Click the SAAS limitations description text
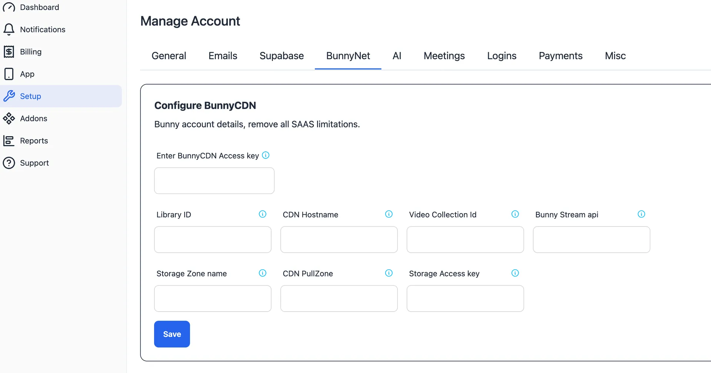 257,124
